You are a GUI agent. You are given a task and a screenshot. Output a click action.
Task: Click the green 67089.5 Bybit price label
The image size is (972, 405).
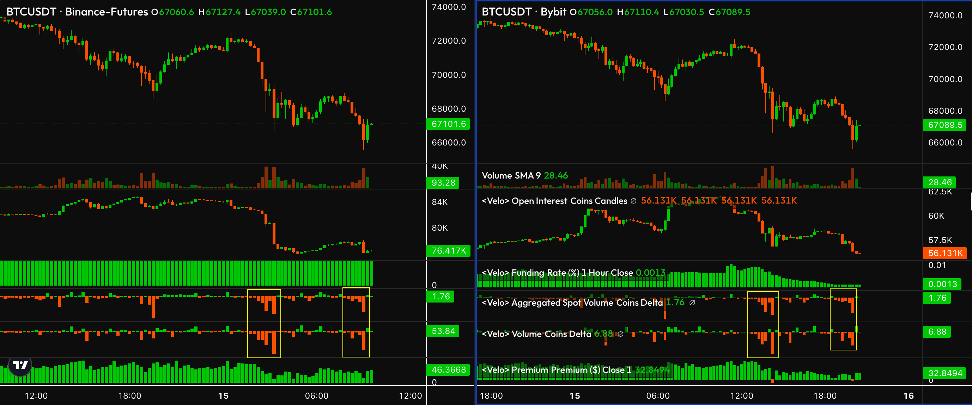tap(944, 125)
